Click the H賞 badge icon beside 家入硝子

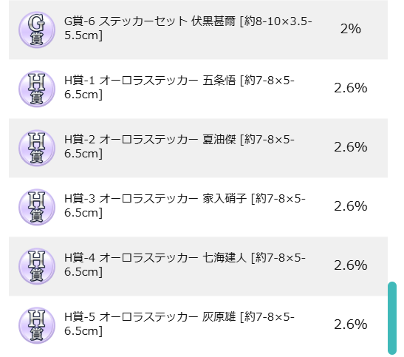[37, 207]
